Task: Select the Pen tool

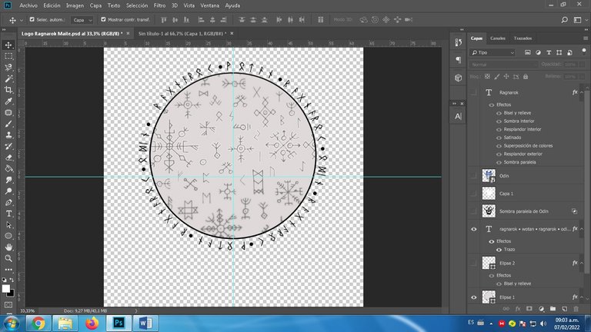Action: 8,203
